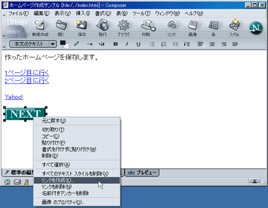Decrease font size with -a icon
The image size is (268, 208).
pos(90,44)
